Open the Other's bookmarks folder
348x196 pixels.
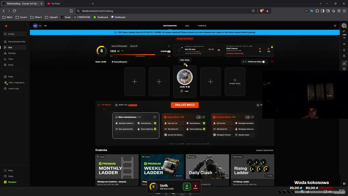[x=36, y=17]
